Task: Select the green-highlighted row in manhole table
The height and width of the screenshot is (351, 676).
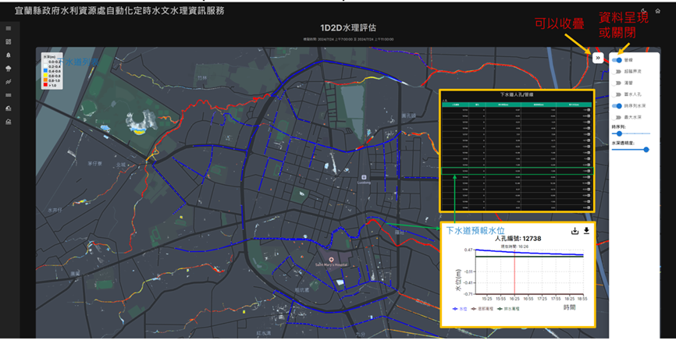Action: coord(517,168)
